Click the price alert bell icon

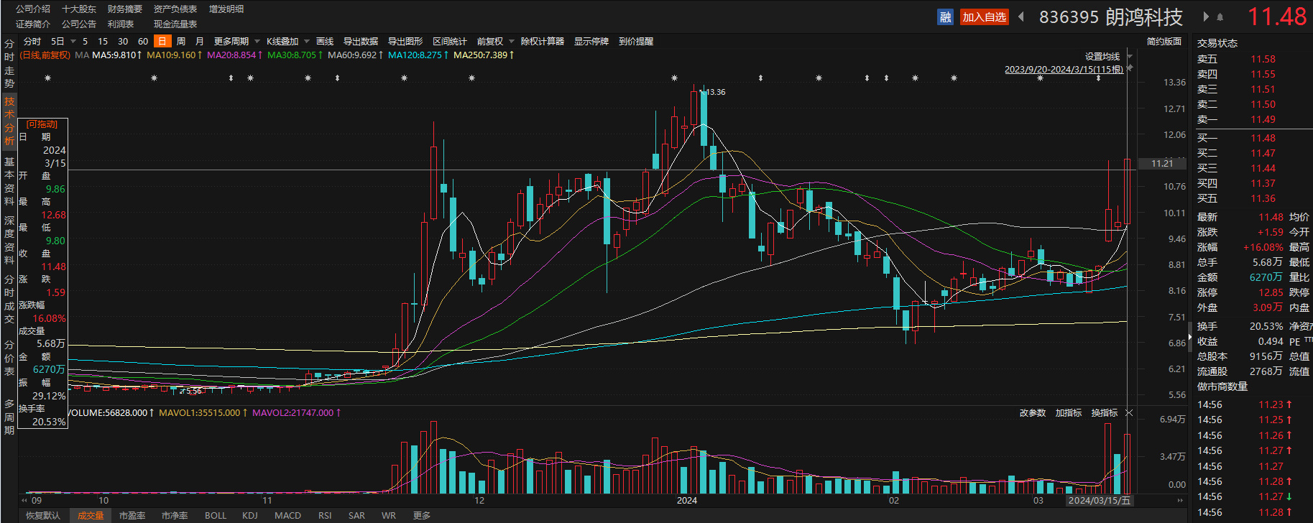pos(1220,17)
